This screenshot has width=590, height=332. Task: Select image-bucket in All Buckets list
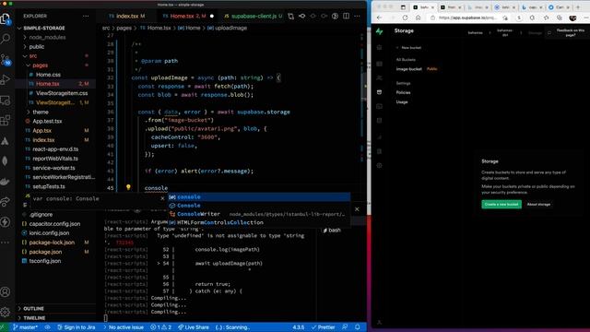pos(409,69)
